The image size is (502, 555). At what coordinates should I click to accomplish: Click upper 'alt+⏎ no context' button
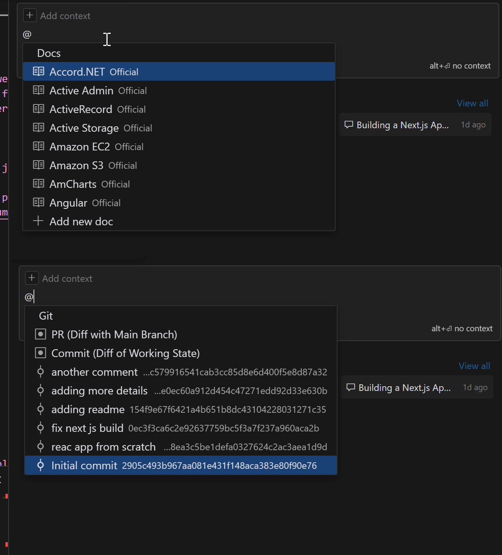tap(460, 66)
